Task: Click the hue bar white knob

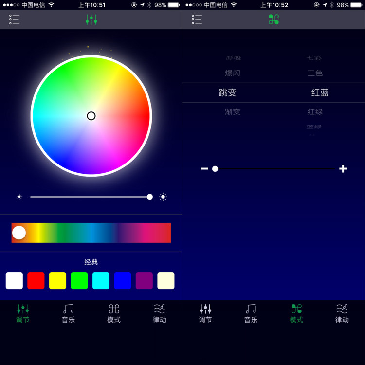Action: click(19, 233)
